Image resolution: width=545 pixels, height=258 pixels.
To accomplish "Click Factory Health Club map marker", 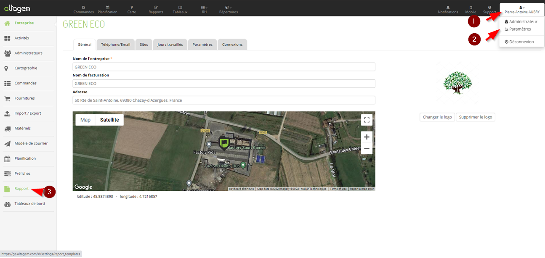I will coord(243,166).
